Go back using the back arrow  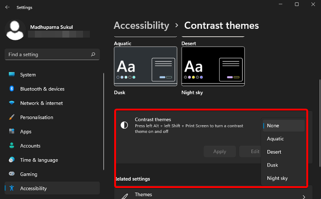[7, 7]
